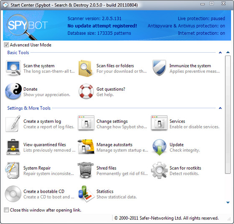The width and height of the screenshot is (234, 224).
Task: Click 'Check integrity.' description text
Action: [185, 150]
